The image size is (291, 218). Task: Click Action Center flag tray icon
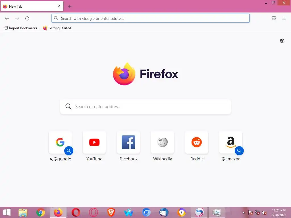(251, 213)
